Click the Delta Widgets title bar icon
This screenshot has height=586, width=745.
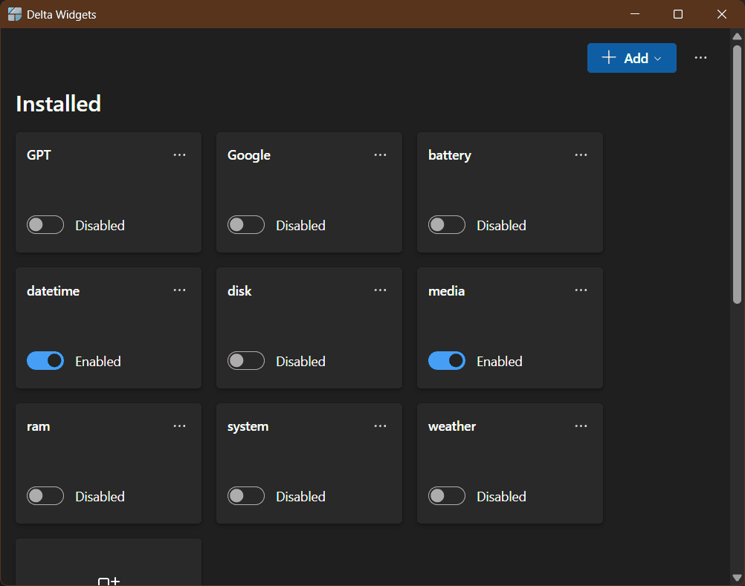click(13, 13)
